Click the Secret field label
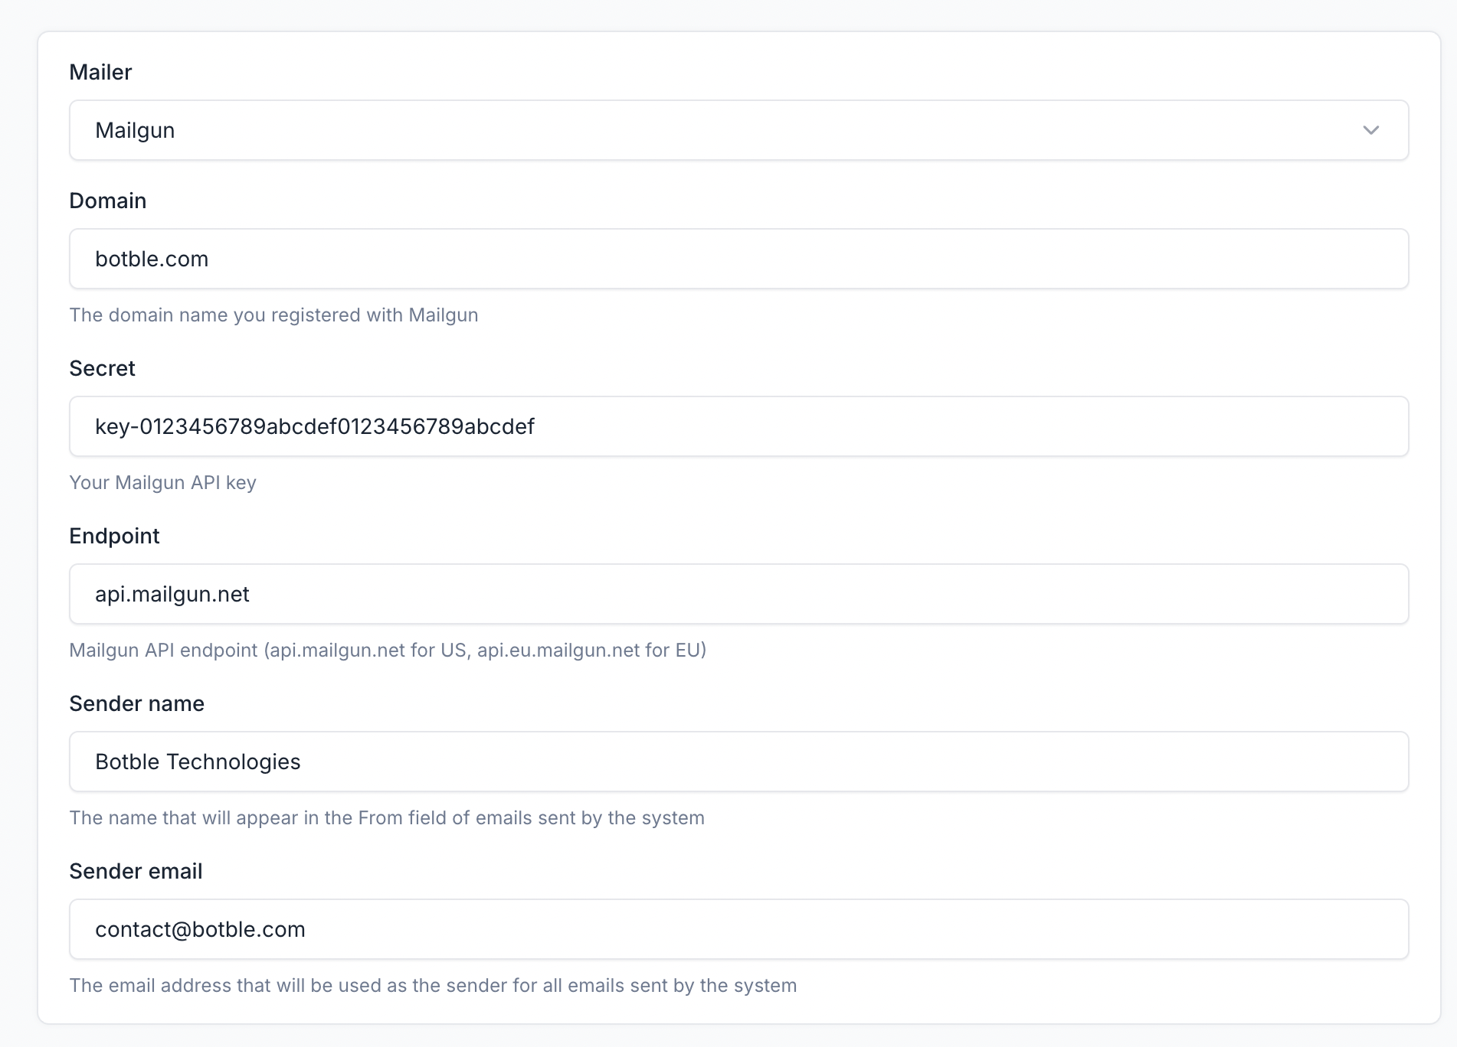 pyautogui.click(x=102, y=368)
